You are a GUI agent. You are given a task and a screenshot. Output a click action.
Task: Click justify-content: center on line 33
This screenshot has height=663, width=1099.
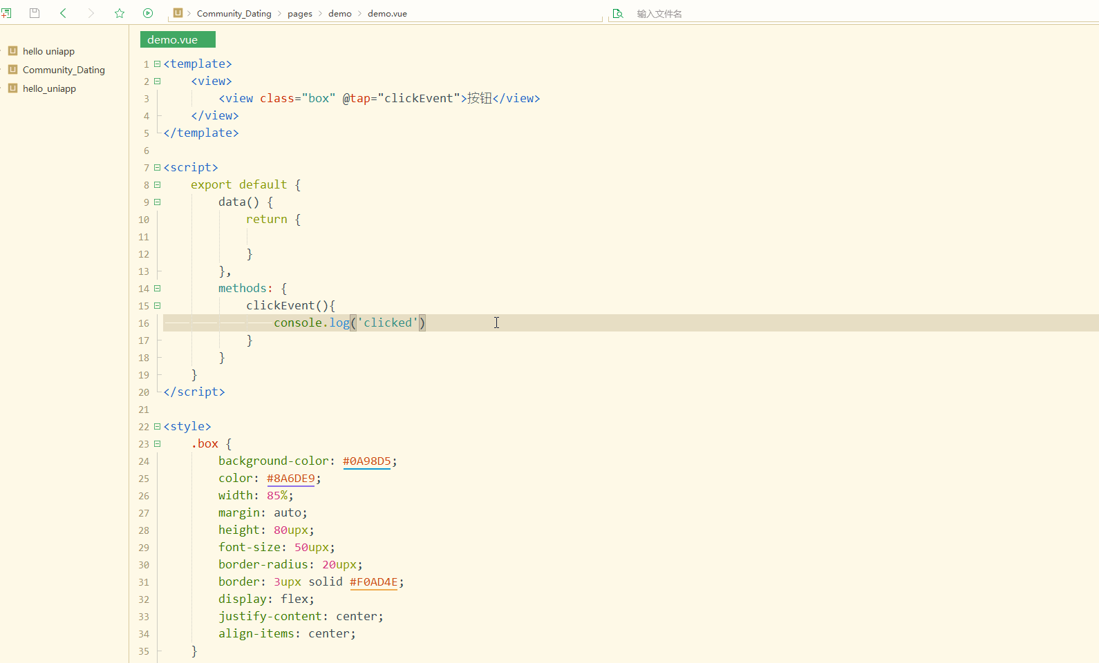pos(301,616)
